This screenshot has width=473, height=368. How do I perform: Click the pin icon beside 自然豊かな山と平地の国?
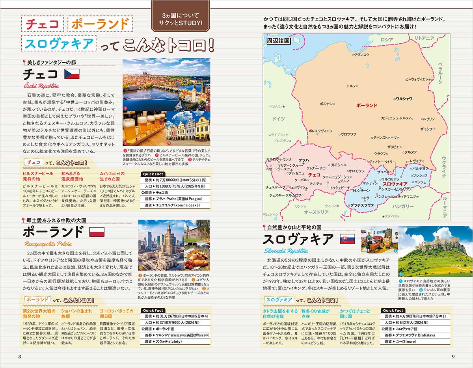pos(264,227)
